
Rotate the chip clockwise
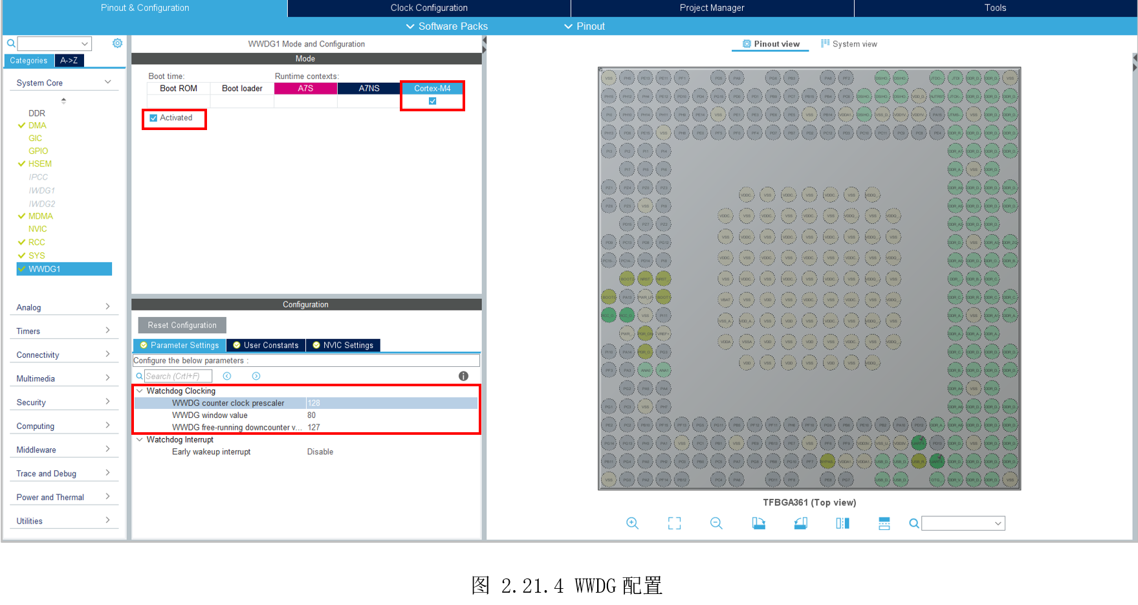point(758,523)
